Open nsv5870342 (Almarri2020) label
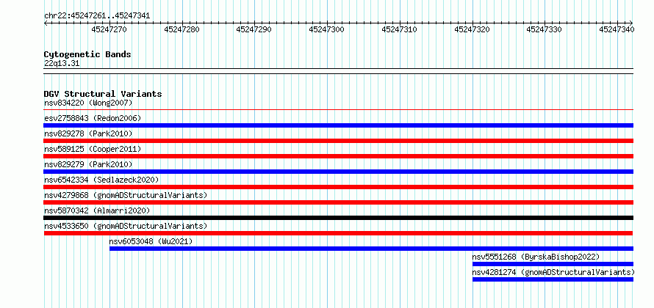This screenshot has width=654, height=308. [x=97, y=210]
